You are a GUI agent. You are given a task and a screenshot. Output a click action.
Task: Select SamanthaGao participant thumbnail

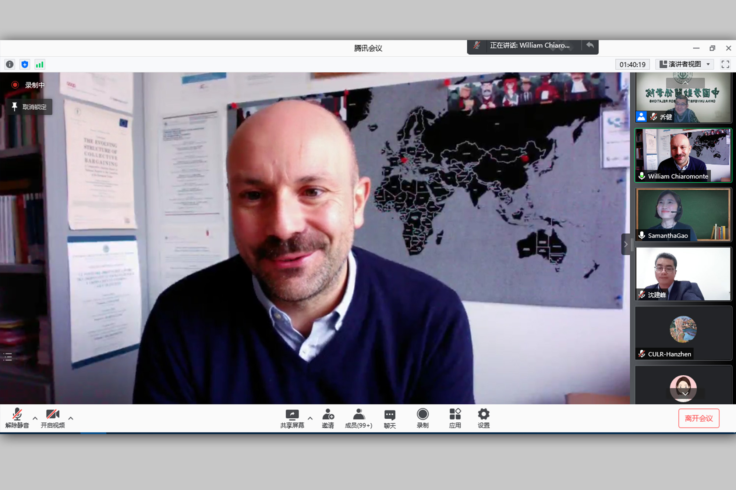point(683,215)
